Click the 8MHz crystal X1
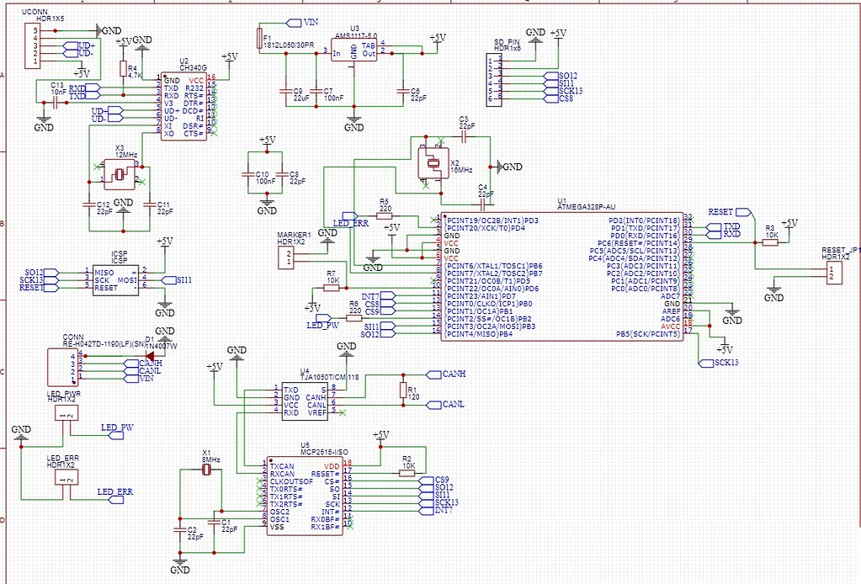The image size is (861, 584). tap(205, 467)
